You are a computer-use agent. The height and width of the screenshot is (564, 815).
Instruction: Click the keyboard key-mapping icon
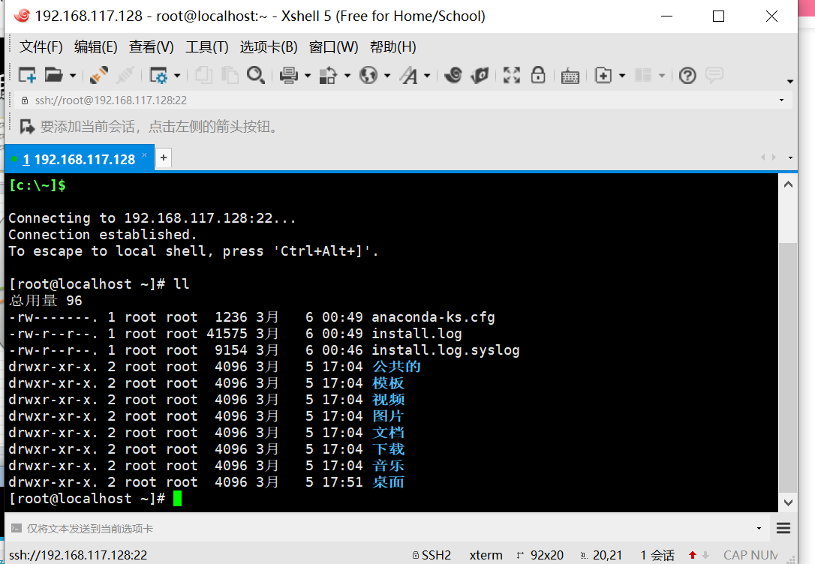click(x=570, y=76)
